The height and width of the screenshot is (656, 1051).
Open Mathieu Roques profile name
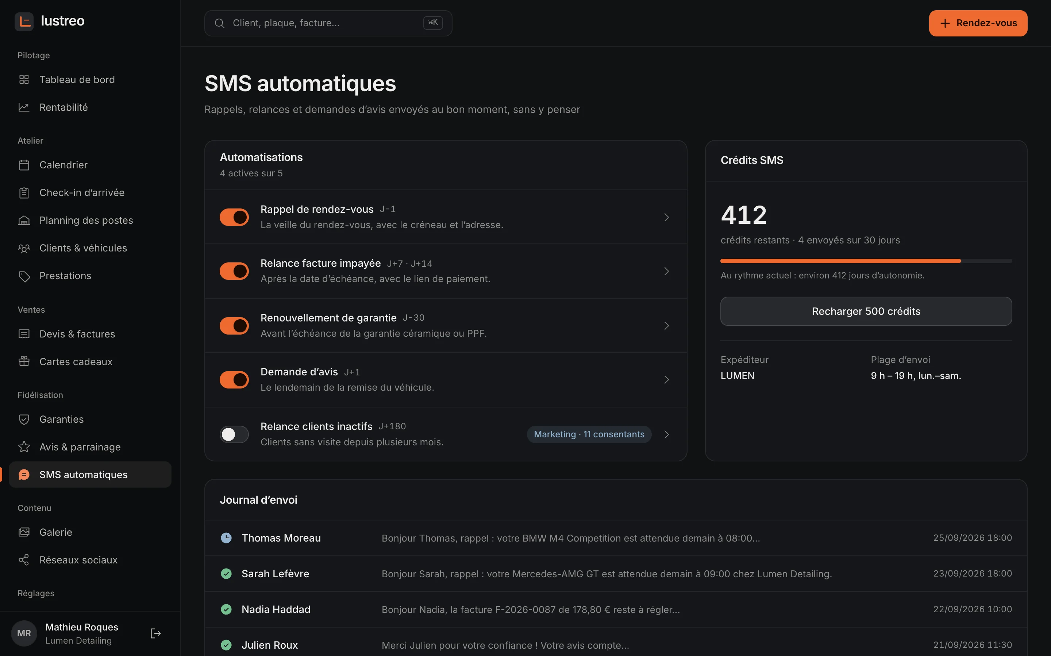(x=82, y=627)
